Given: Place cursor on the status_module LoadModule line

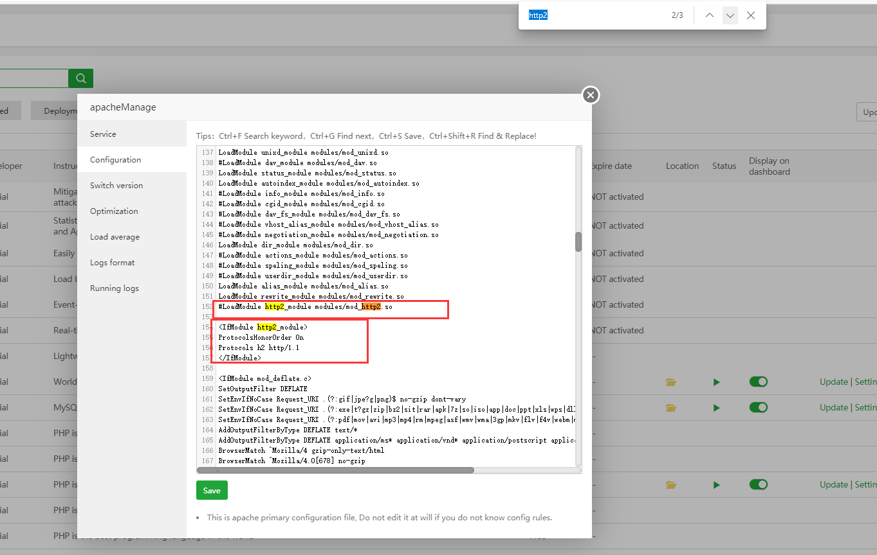Looking at the screenshot, I should 307,173.
